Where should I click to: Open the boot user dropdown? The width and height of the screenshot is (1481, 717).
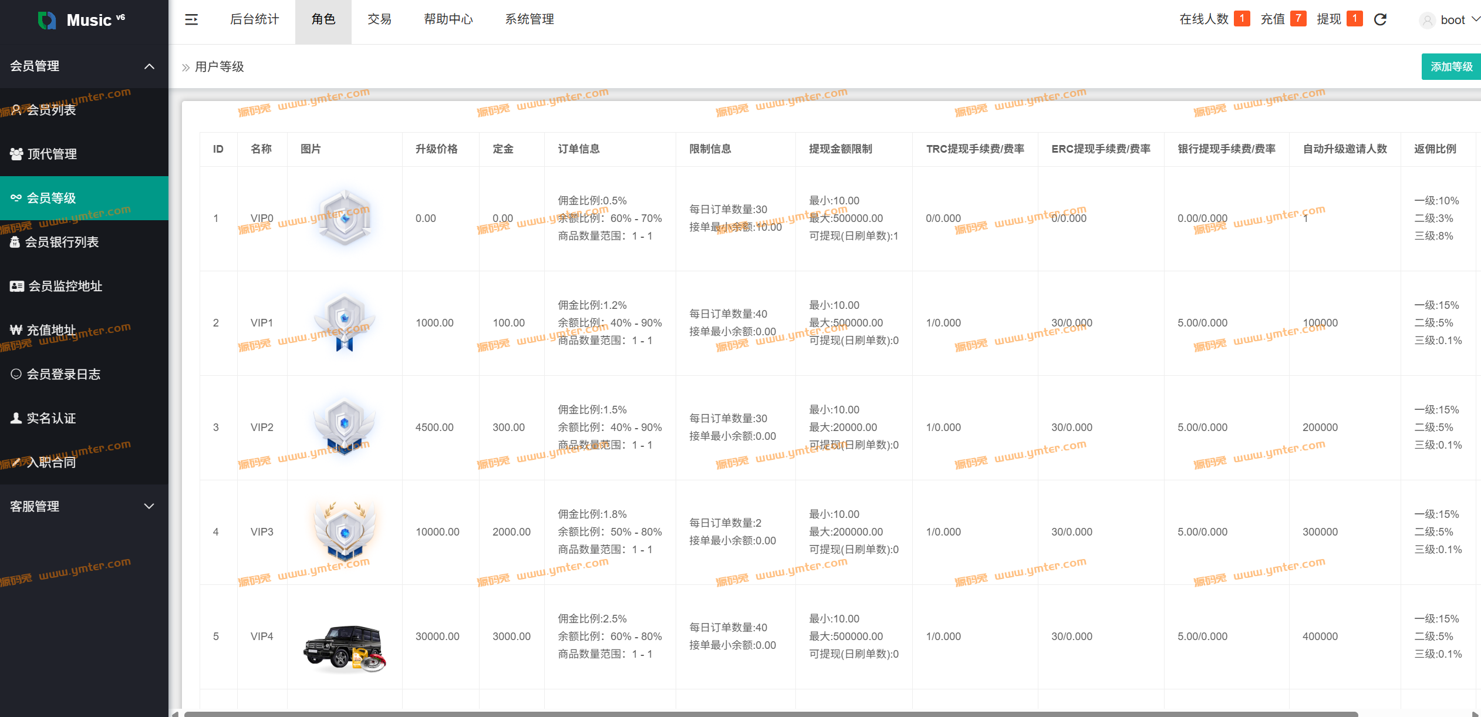[x=1452, y=20]
